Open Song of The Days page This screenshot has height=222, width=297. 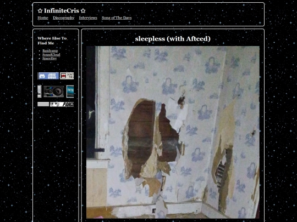pyautogui.click(x=117, y=18)
